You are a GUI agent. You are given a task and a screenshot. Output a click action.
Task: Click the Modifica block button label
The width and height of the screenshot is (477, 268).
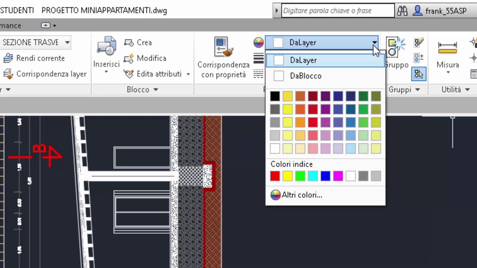tap(151, 58)
